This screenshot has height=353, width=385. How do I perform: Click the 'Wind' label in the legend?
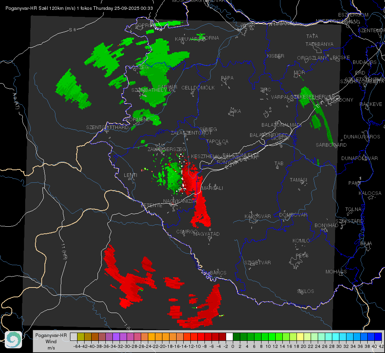51,342
